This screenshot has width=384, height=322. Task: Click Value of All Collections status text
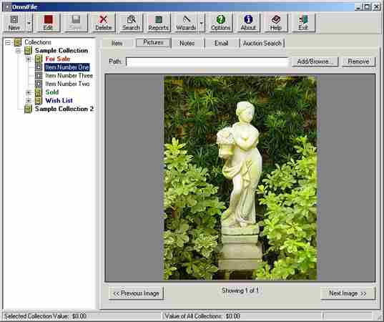point(202,316)
